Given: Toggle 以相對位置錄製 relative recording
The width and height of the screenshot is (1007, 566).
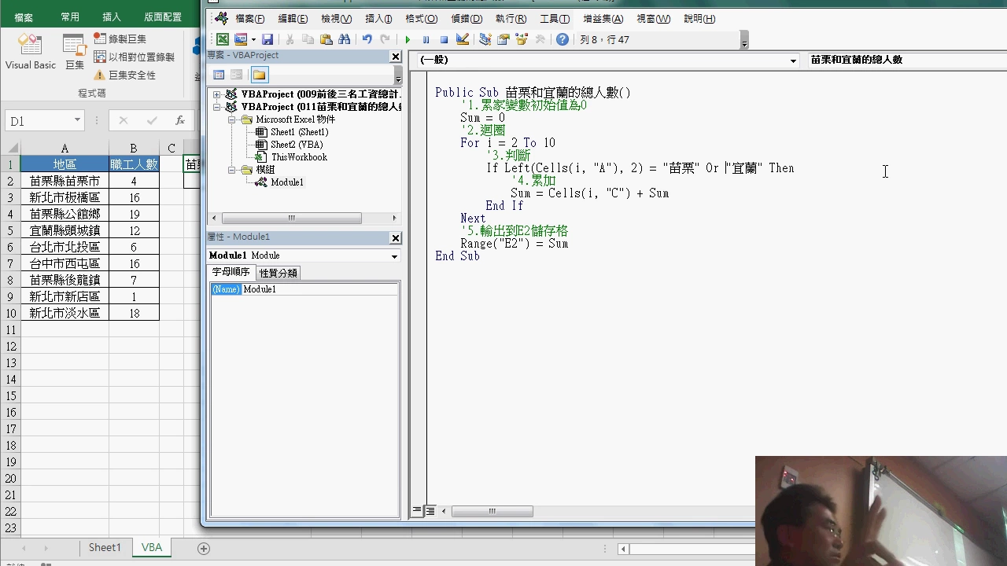Looking at the screenshot, I should (x=134, y=57).
